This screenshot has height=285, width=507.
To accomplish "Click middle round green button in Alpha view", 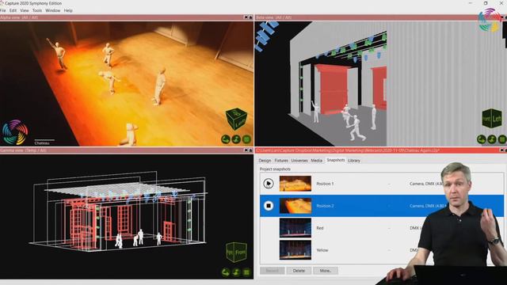I will click(236, 139).
